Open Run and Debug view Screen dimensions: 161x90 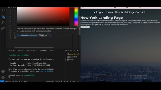coord(3,22)
